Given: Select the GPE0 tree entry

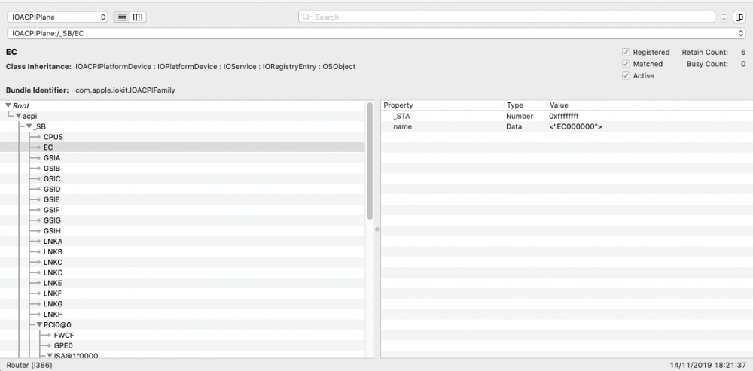Looking at the screenshot, I should tap(63, 346).
